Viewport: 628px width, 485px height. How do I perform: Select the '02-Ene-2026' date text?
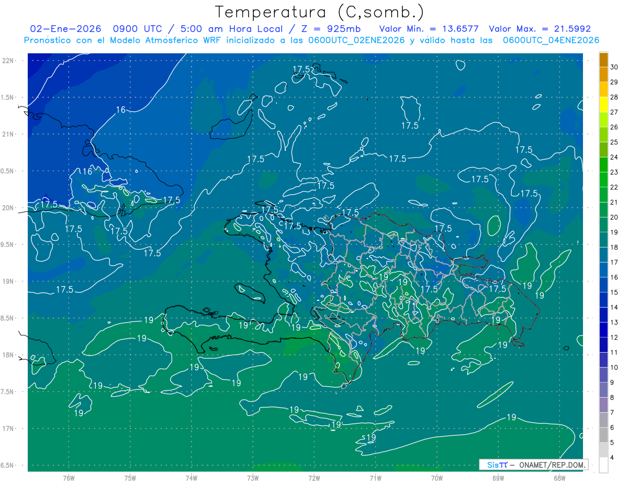[x=66, y=29]
